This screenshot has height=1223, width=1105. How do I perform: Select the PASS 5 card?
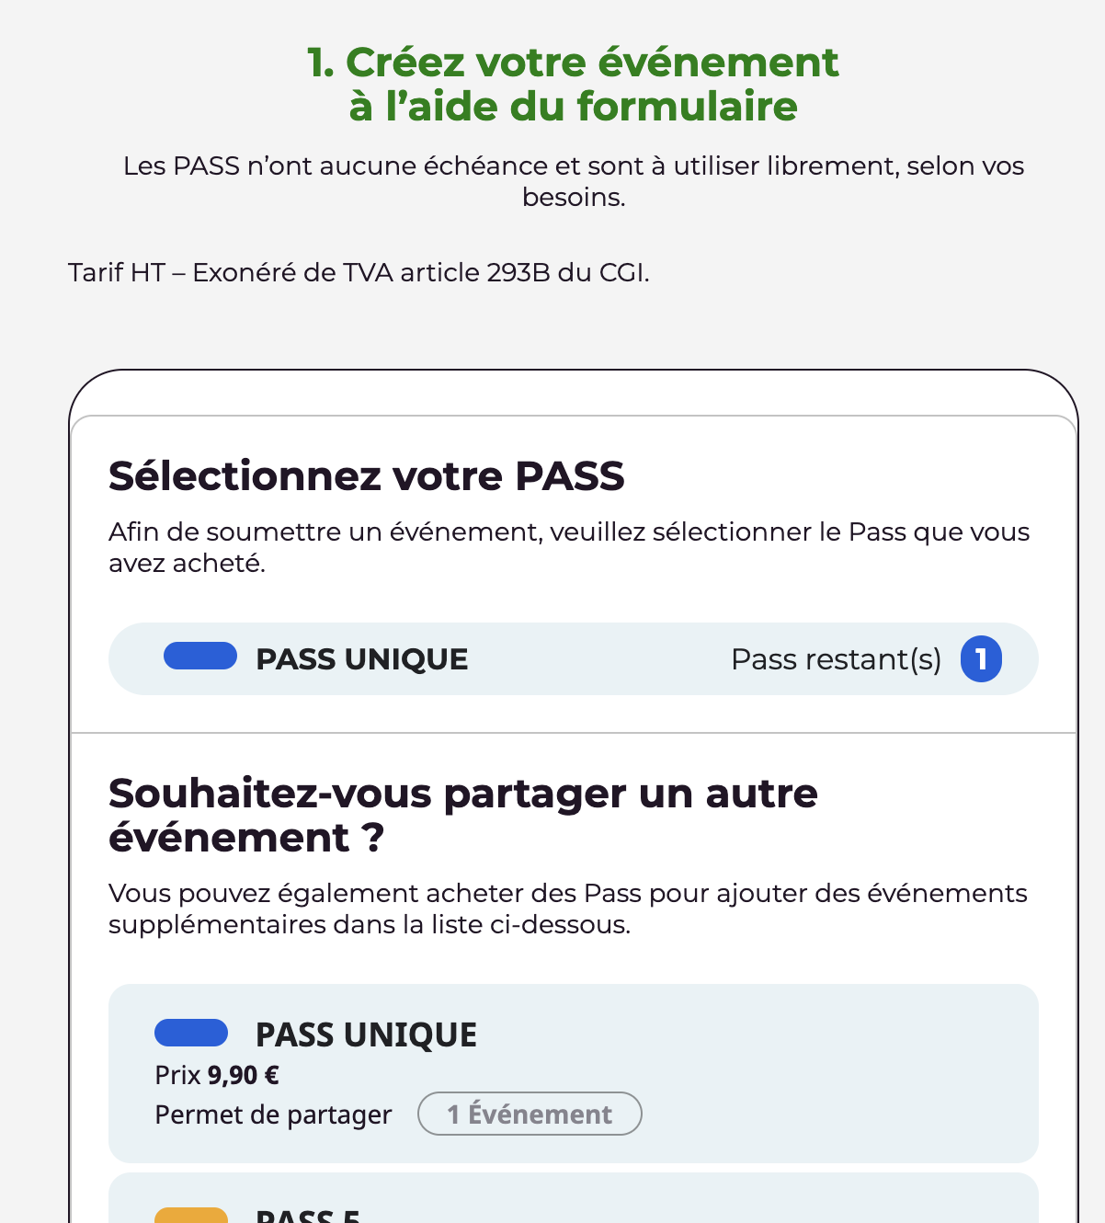pyautogui.click(x=573, y=1197)
